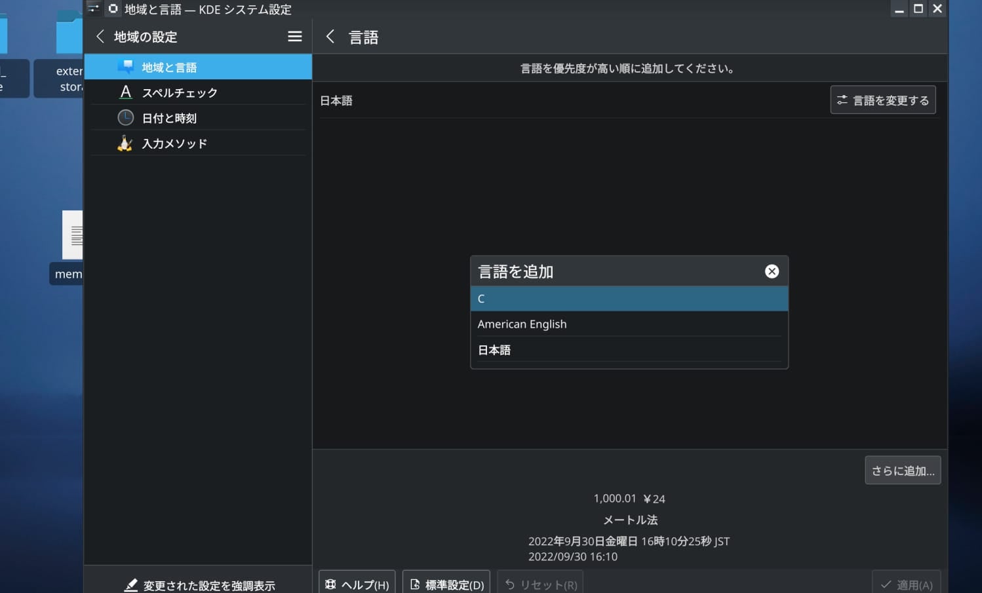Restore defaults with 標準設定(D)
This screenshot has width=982, height=593.
(446, 584)
